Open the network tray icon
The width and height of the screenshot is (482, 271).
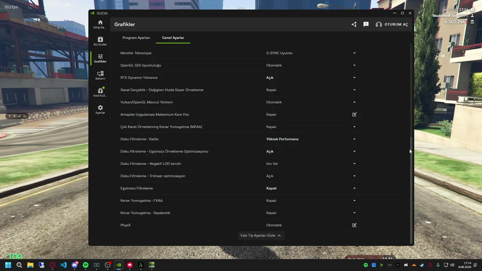[446, 265]
